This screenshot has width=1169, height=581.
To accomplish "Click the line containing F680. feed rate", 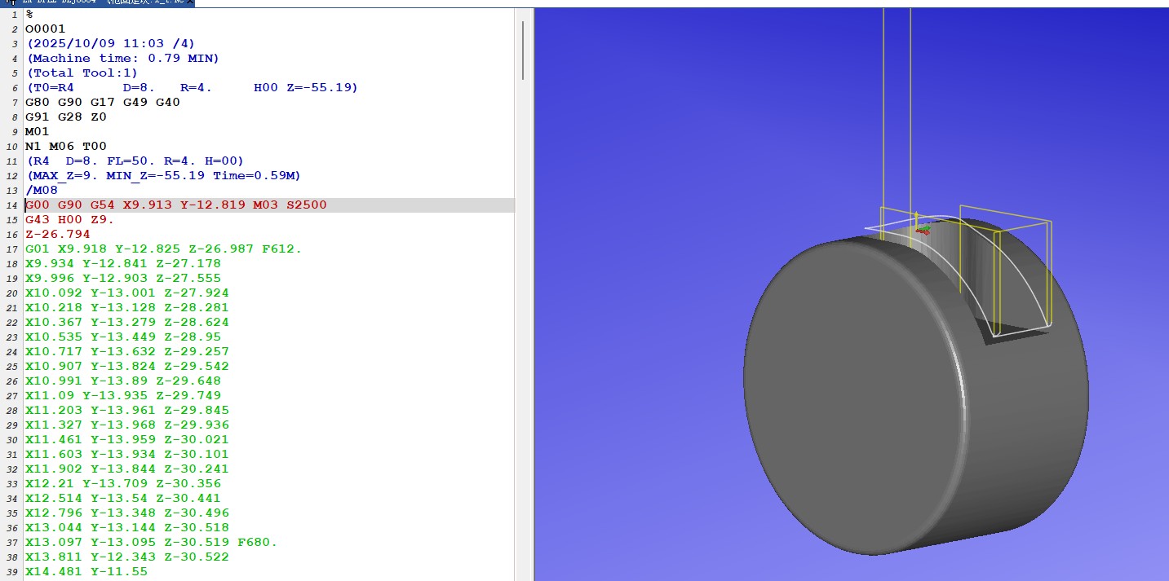I will pyautogui.click(x=151, y=543).
